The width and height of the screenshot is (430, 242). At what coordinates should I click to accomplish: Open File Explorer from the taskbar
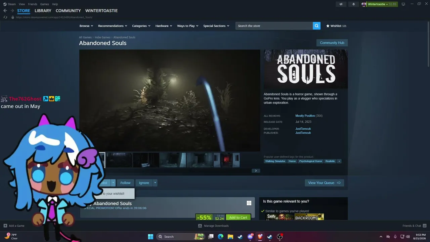(x=230, y=237)
